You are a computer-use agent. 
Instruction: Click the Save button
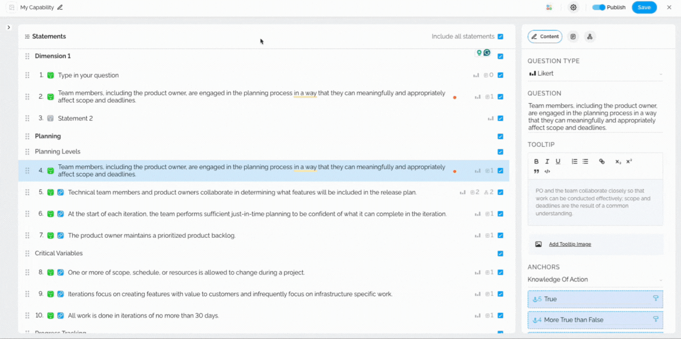(x=644, y=7)
